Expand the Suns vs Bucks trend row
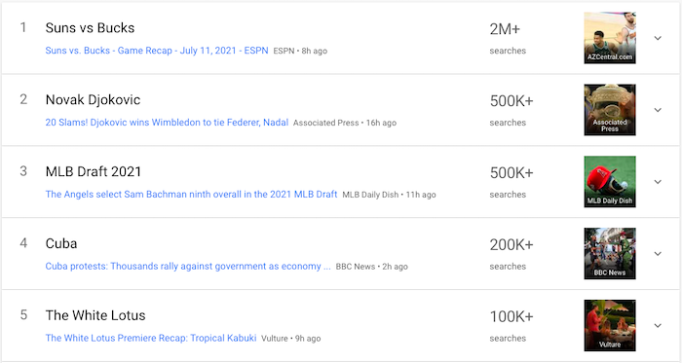Image resolution: width=682 pixels, height=363 pixels. pos(658,38)
